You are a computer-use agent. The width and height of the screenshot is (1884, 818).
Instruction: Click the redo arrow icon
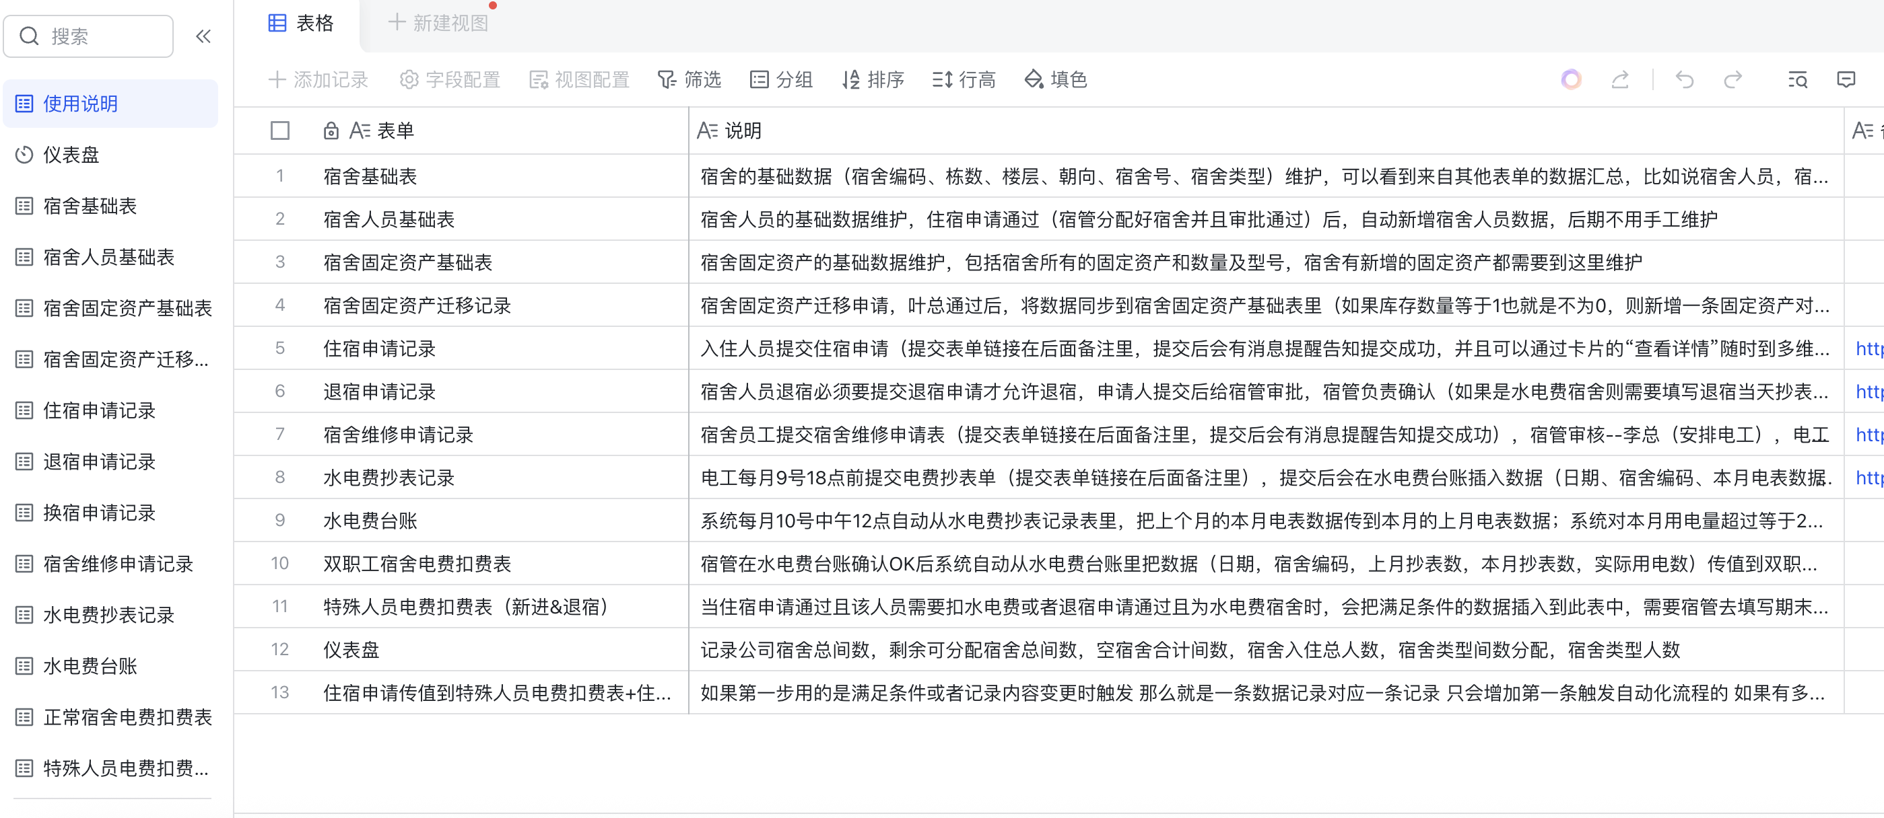pyautogui.click(x=1732, y=79)
